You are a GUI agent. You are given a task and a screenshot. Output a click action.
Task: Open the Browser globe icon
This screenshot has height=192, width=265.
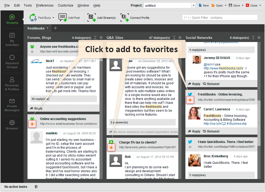pos(12,124)
